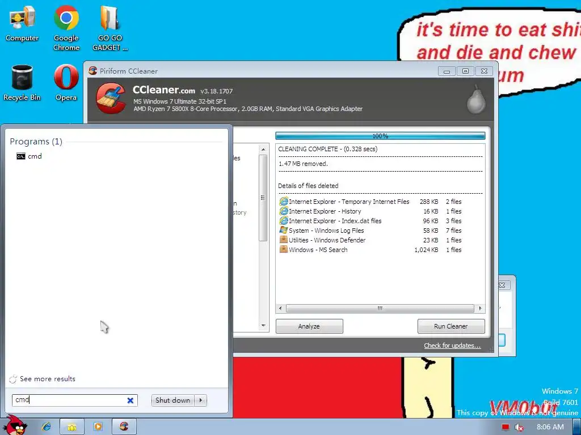The image size is (581, 435).
Task: Launch Google Chrome from desktop
Action: point(66,28)
